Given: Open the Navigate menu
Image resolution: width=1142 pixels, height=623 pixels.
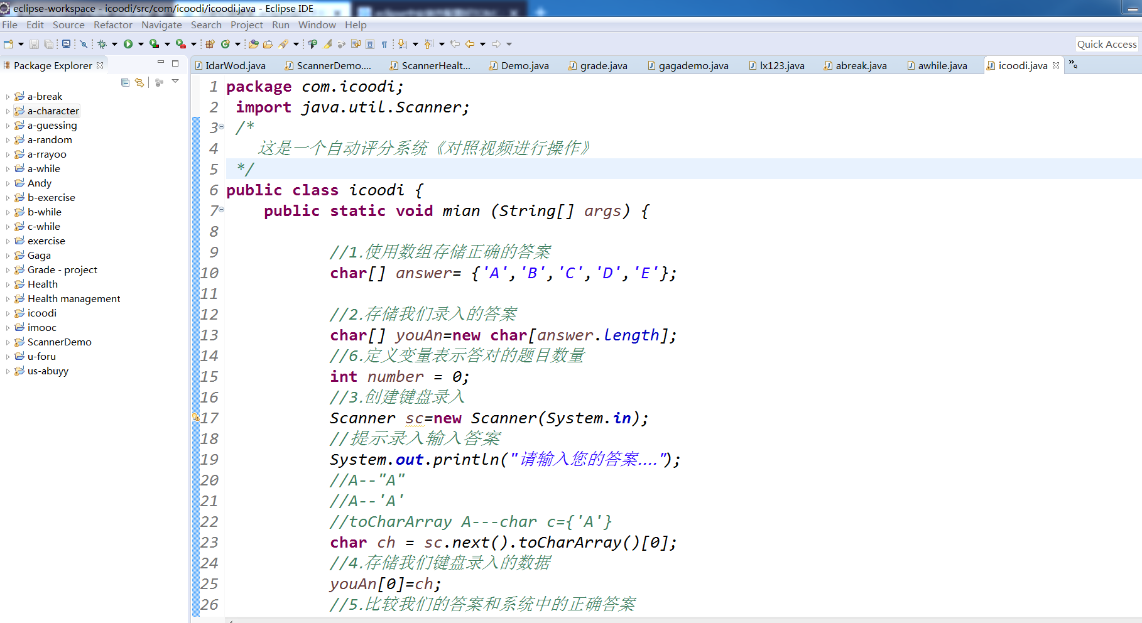Looking at the screenshot, I should (x=161, y=25).
